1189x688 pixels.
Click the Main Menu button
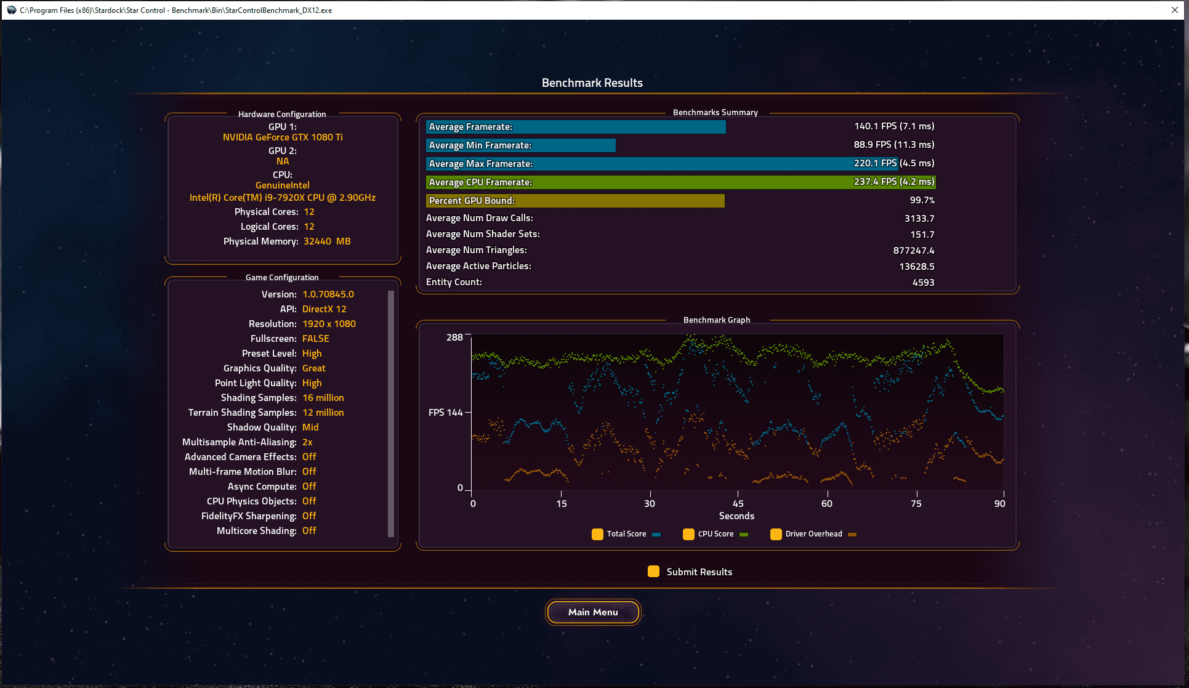click(593, 612)
